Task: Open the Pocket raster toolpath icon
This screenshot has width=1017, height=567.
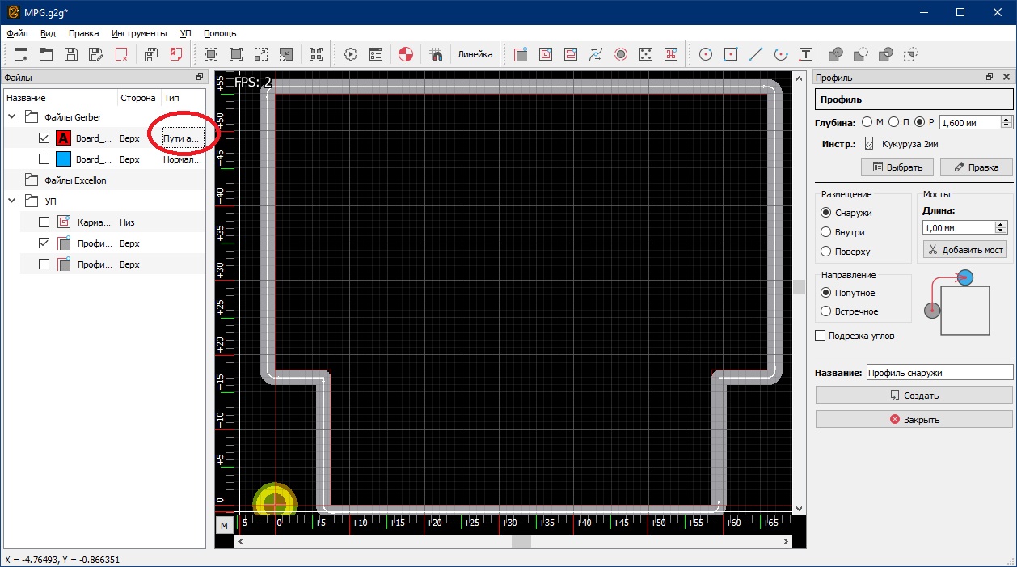Action: (x=571, y=54)
